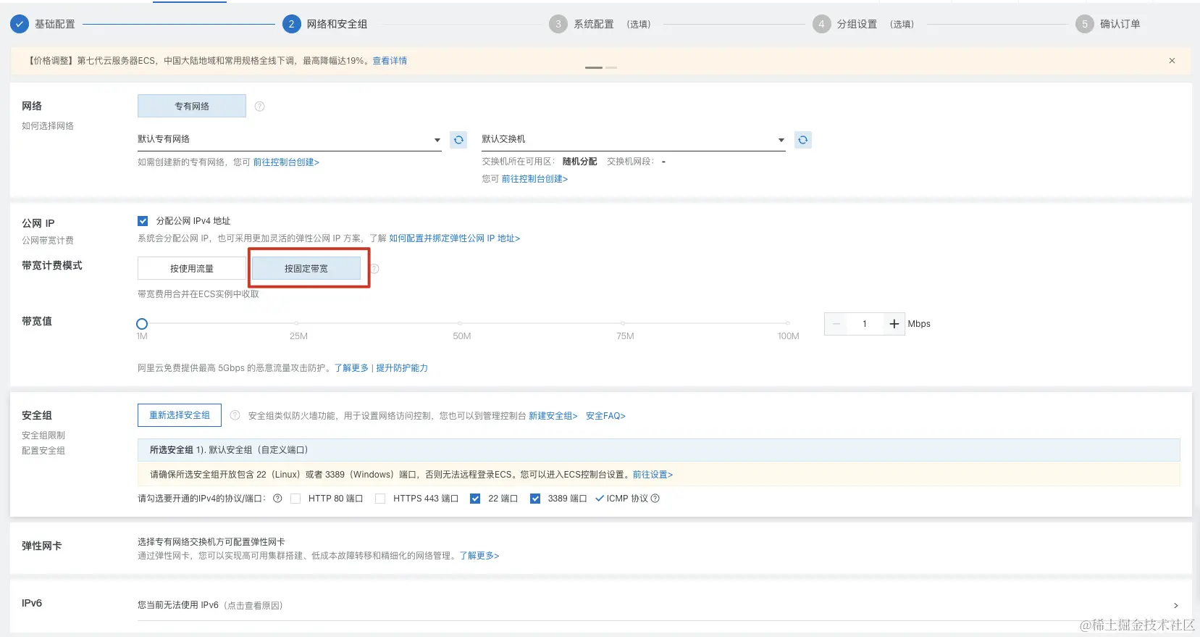This screenshot has height=637, width=1200.
Task: Click the step 2 circle for 网络和安全组
Action: click(x=291, y=24)
